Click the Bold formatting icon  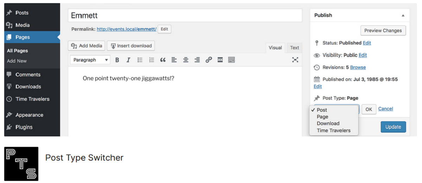pyautogui.click(x=117, y=60)
